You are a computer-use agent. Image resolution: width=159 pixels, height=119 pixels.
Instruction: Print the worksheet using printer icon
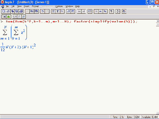[x=21, y=11]
